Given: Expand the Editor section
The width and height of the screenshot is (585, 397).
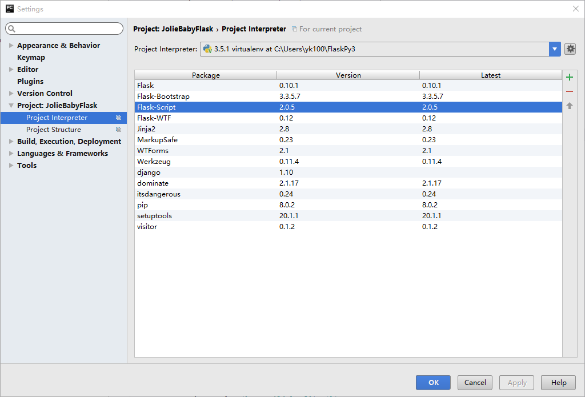Looking at the screenshot, I should pos(11,69).
